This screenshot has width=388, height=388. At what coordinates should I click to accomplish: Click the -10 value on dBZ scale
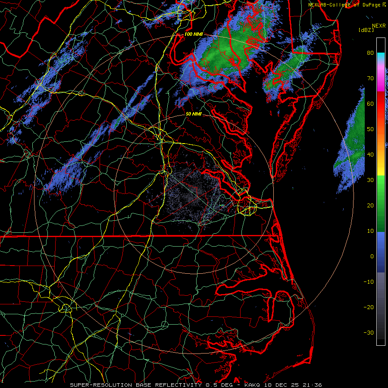point(369,282)
